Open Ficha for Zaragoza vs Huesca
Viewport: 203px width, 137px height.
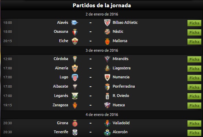194,106
